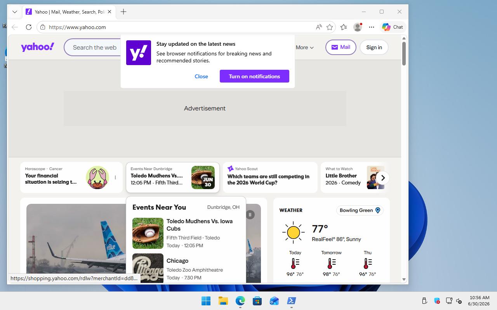Click the sunny weather icon
This screenshot has width=497, height=310.
point(294,232)
